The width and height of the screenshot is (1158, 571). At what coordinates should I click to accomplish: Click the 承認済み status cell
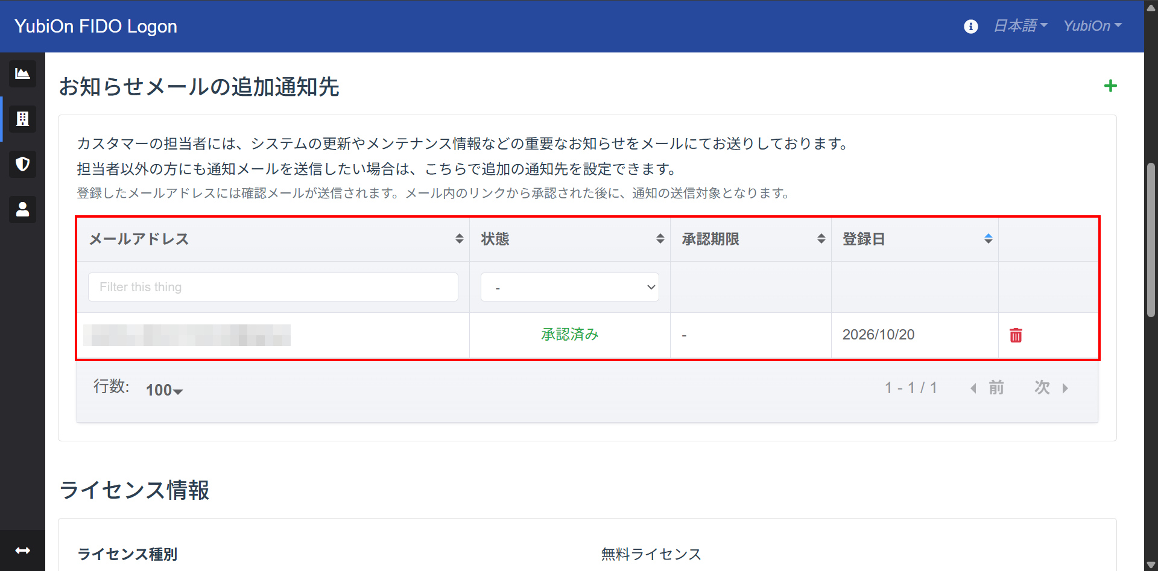569,335
